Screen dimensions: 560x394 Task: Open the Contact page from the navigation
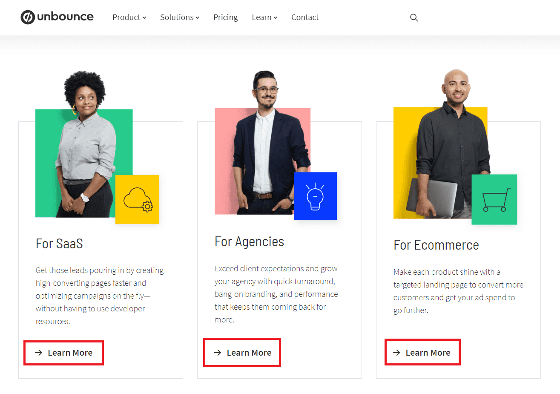[x=305, y=17]
